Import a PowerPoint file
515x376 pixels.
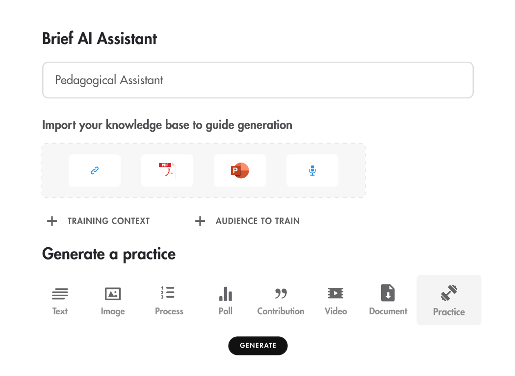click(240, 170)
